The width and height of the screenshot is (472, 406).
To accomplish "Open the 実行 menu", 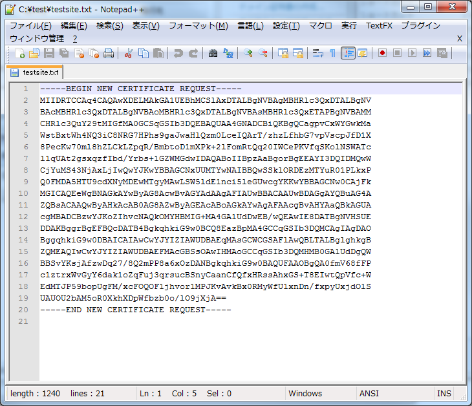I will (349, 26).
